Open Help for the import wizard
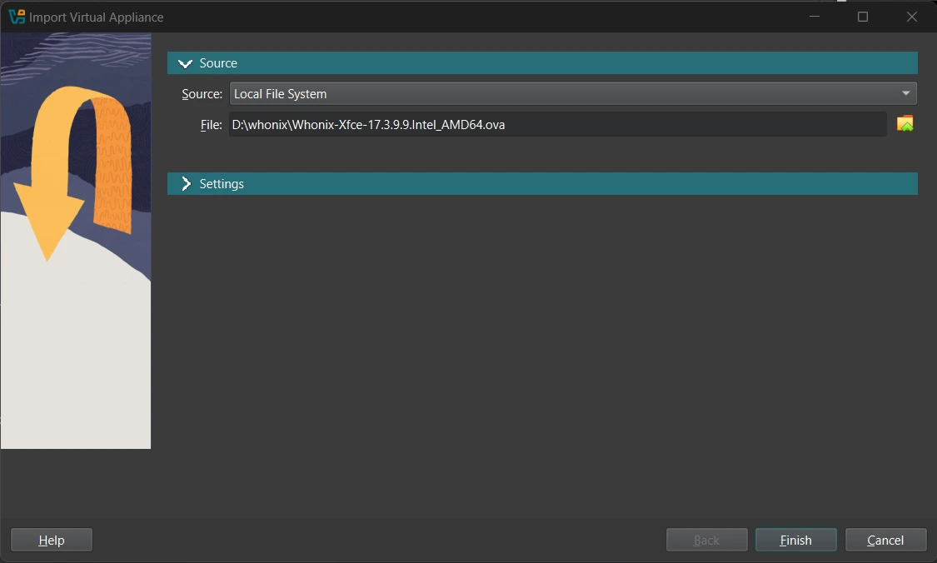 [52, 540]
